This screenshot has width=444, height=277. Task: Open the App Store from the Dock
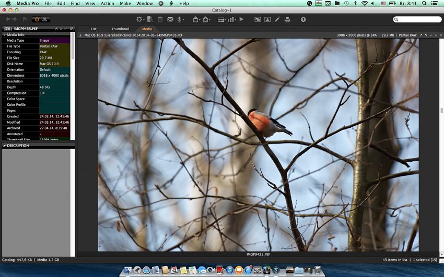[x=248, y=270]
